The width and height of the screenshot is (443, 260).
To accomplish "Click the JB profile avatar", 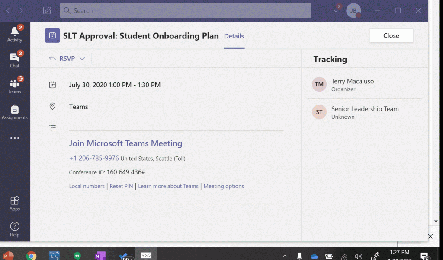I will 353,10.
